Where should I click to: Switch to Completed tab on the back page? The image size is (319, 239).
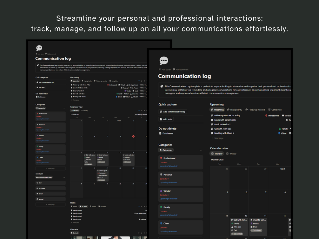point(114,81)
